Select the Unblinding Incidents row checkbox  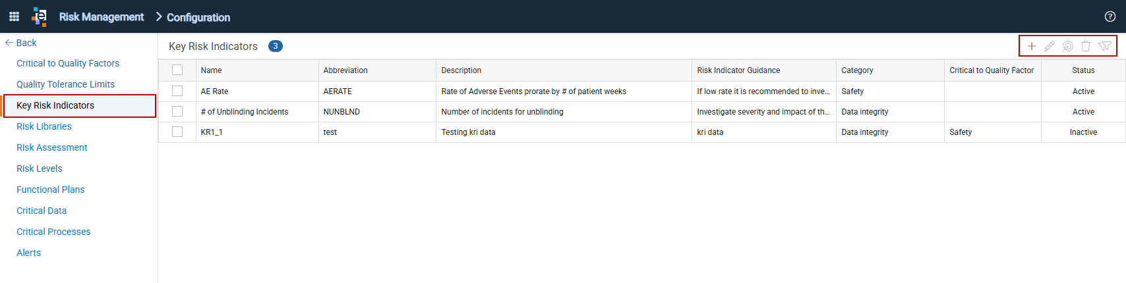pyautogui.click(x=177, y=111)
